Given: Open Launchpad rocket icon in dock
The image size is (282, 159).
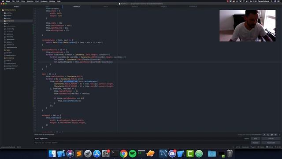Looking at the screenshot, I should [x=88, y=154].
